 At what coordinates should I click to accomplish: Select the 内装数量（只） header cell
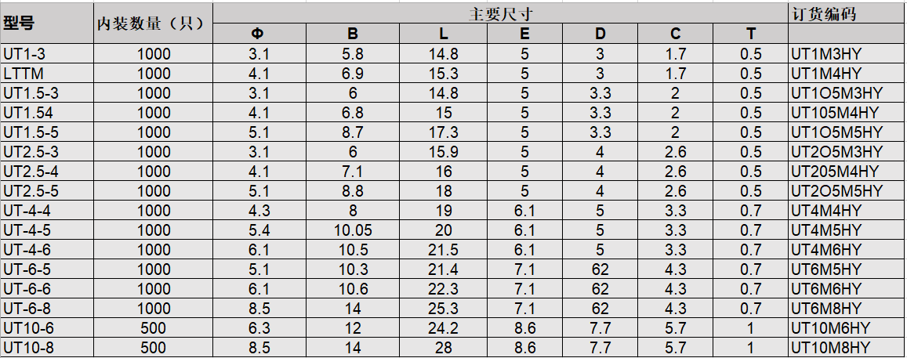point(153,24)
